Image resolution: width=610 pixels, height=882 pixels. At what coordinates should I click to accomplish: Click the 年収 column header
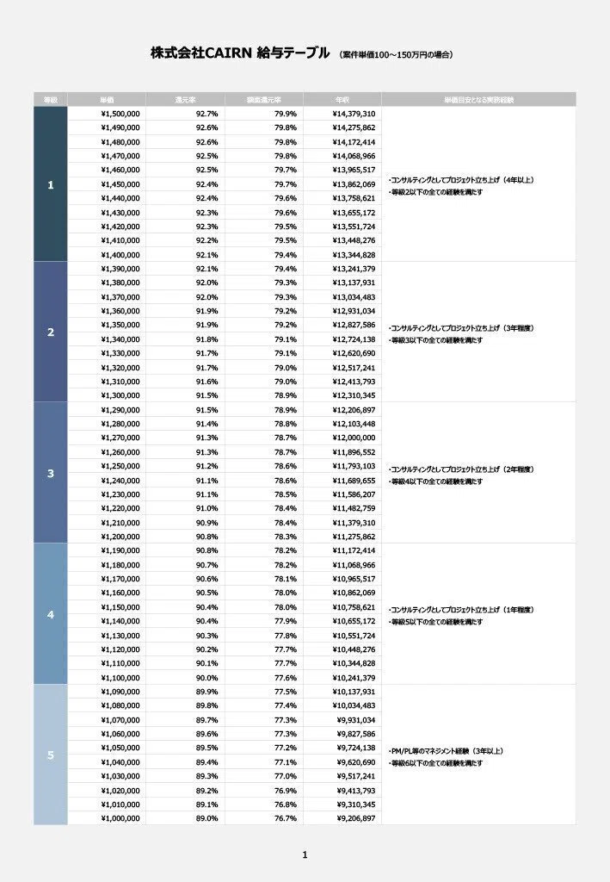pos(342,100)
